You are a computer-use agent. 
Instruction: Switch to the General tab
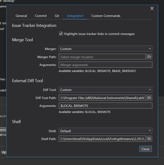click(x=21, y=16)
